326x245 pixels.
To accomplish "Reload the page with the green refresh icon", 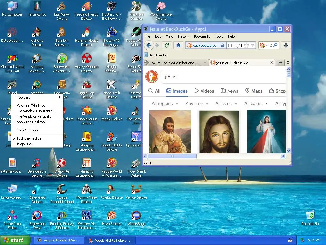I will click(167, 45).
